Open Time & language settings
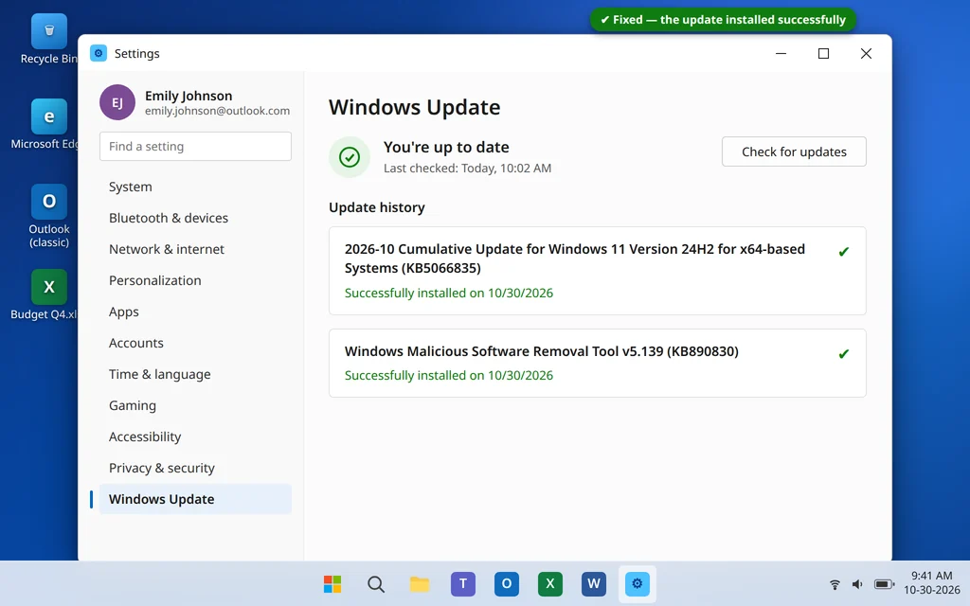The height and width of the screenshot is (606, 970). click(x=195, y=374)
